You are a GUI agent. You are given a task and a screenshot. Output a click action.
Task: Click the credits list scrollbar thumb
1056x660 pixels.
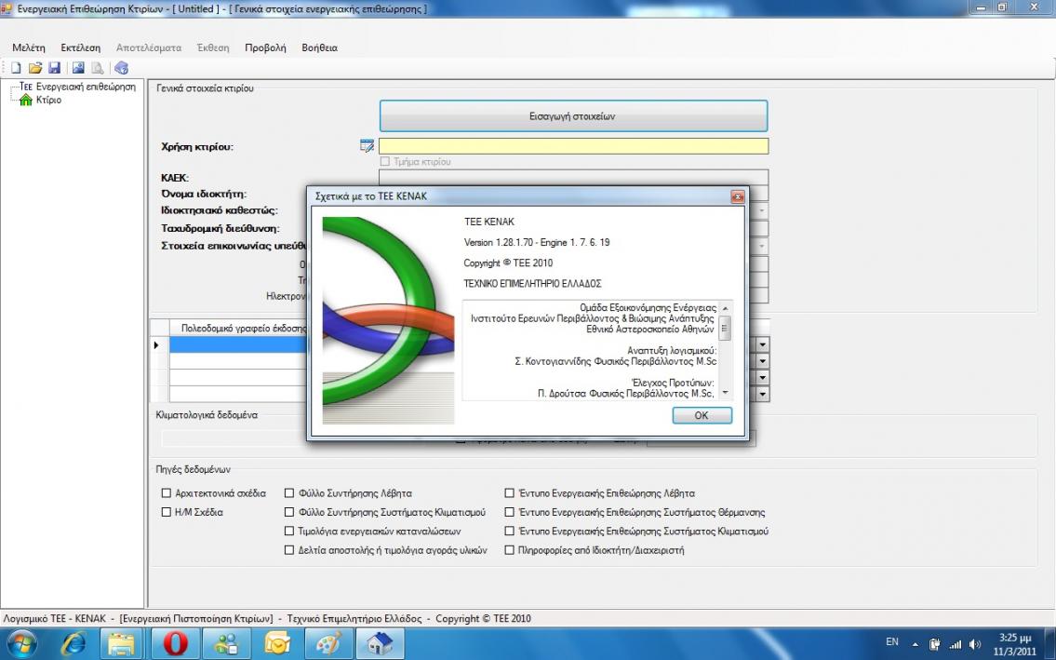coord(726,329)
